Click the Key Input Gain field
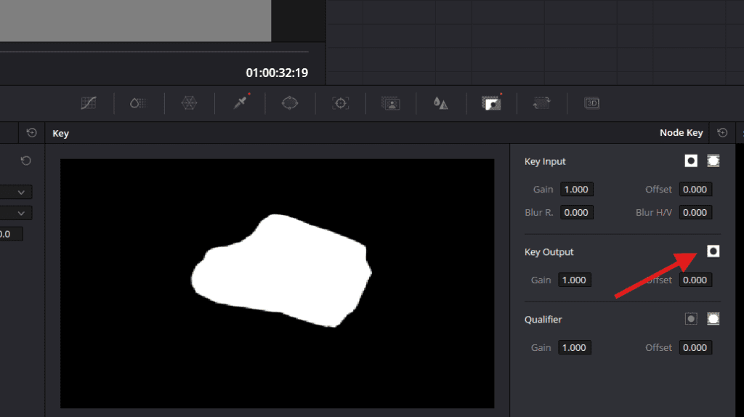744x417 pixels. coord(576,190)
